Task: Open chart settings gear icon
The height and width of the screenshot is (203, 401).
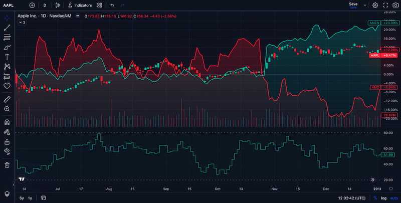Action: pos(375,5)
